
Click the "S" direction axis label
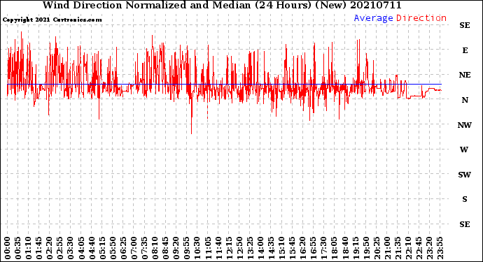point(465,199)
